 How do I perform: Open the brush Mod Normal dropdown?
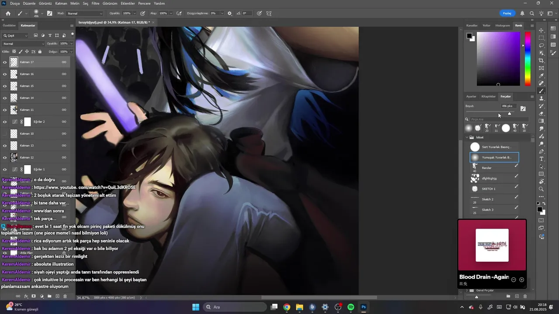pyautogui.click(x=85, y=14)
